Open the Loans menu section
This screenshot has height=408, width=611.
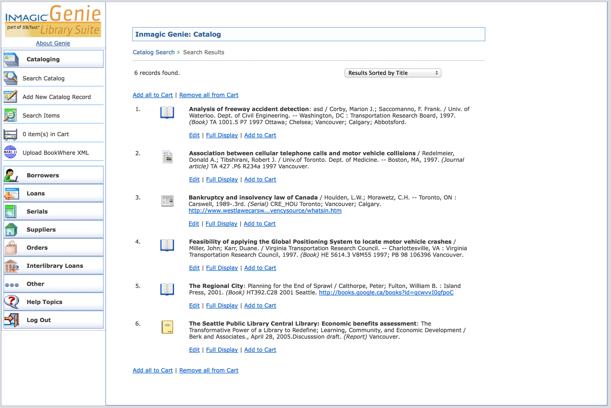click(53, 194)
